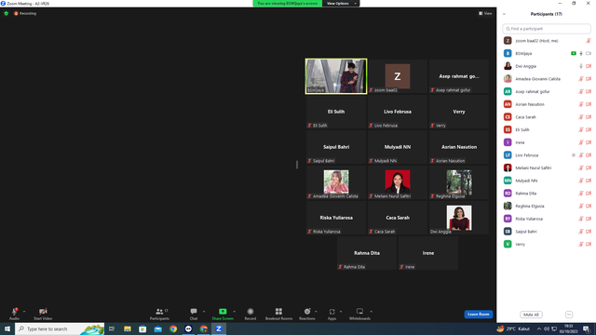Select Dwi Anggia's video tile
The width and height of the screenshot is (596, 335).
[x=459, y=218]
